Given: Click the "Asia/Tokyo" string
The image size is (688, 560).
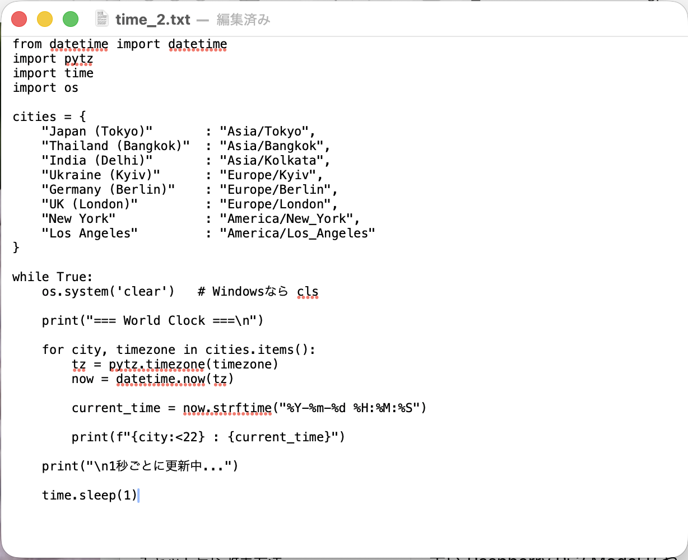Looking at the screenshot, I should pos(264,132).
